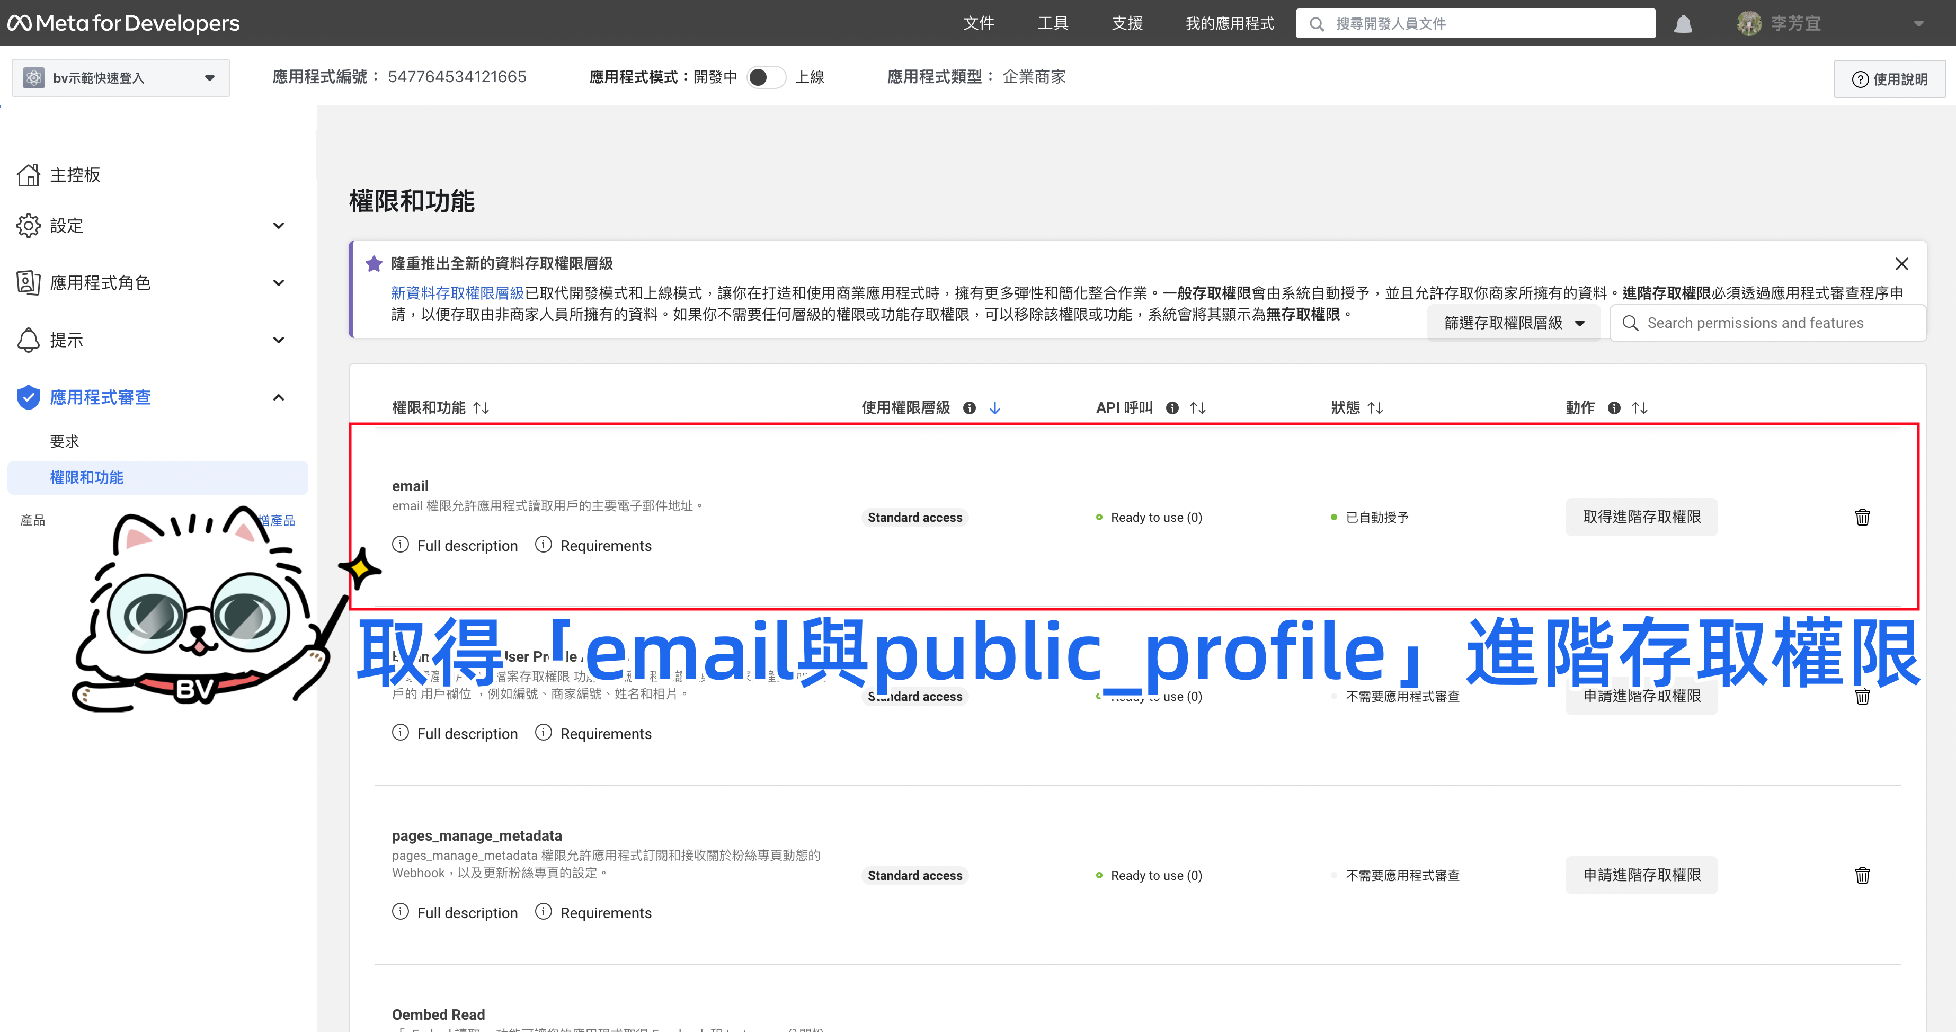Click 申請進階存取權限 for pages_manage_metadata
The height and width of the screenshot is (1032, 1956).
(x=1642, y=875)
